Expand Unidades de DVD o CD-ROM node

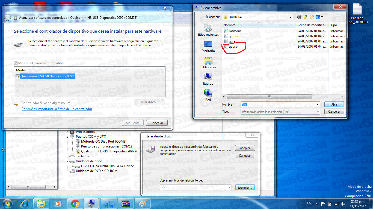click(x=68, y=171)
